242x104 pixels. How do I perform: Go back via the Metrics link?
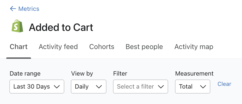(x=29, y=9)
